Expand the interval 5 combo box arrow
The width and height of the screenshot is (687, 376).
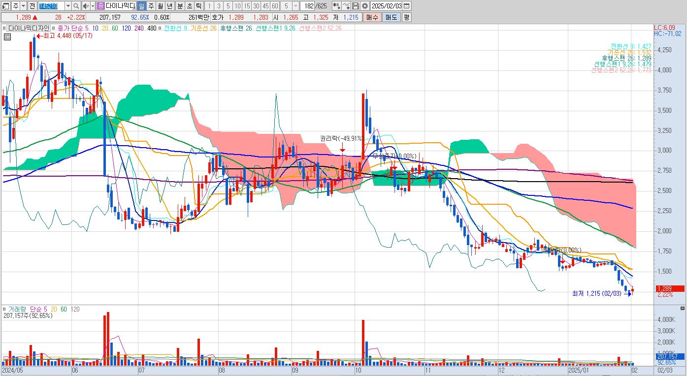[x=295, y=6]
